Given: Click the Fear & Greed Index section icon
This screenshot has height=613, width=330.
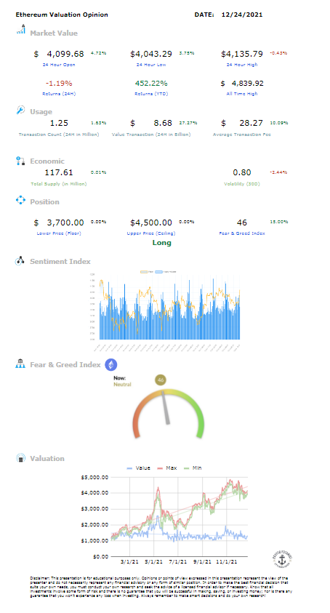Looking at the screenshot, I should pyautogui.click(x=20, y=364).
